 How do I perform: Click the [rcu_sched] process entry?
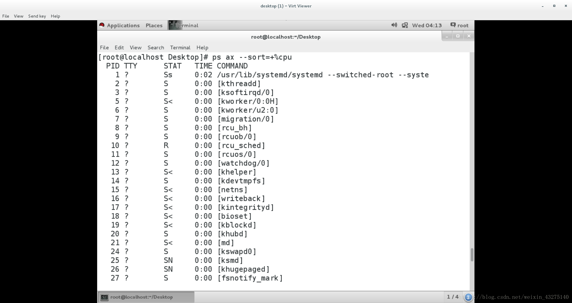point(241,146)
